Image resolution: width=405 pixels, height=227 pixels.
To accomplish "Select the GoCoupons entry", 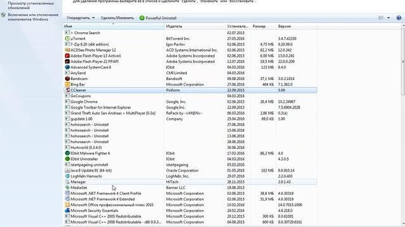I will click(190, 96).
